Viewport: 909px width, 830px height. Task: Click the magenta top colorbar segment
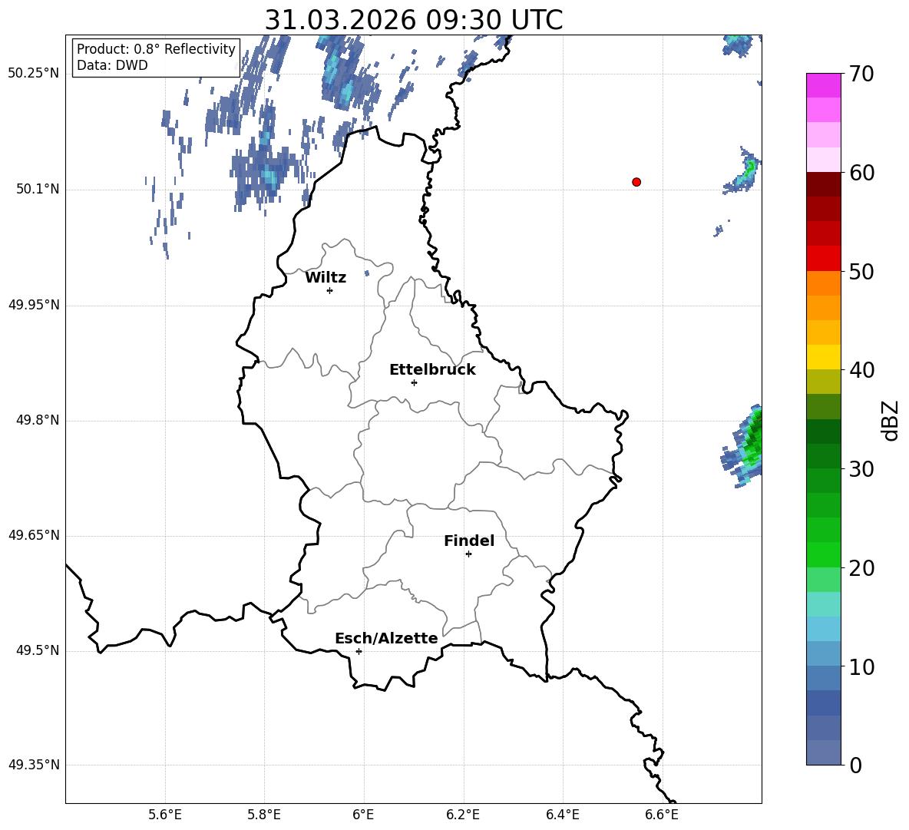[x=824, y=85]
